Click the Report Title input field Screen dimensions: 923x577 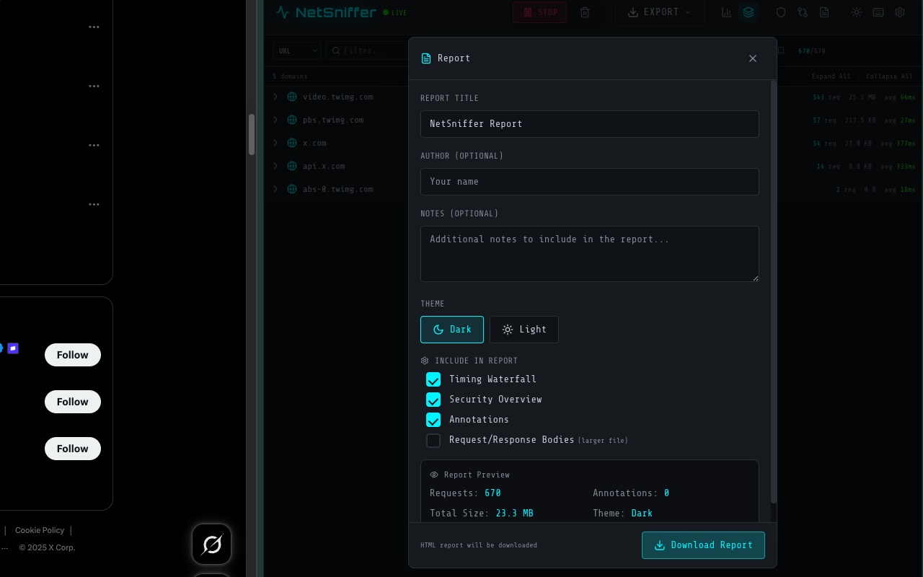590,124
